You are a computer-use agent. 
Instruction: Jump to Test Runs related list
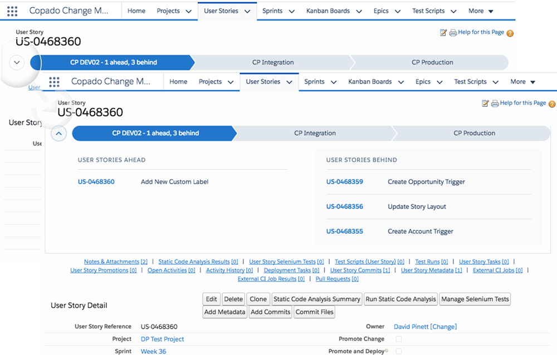[432, 262]
